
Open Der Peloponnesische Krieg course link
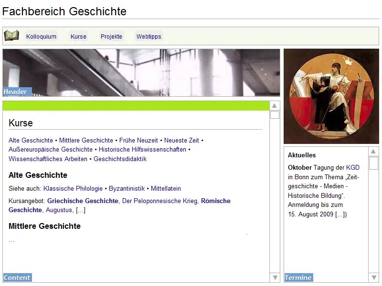pos(159,201)
